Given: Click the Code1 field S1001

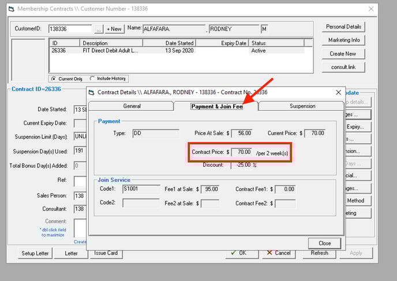Looking at the screenshot, I should click(141, 189).
